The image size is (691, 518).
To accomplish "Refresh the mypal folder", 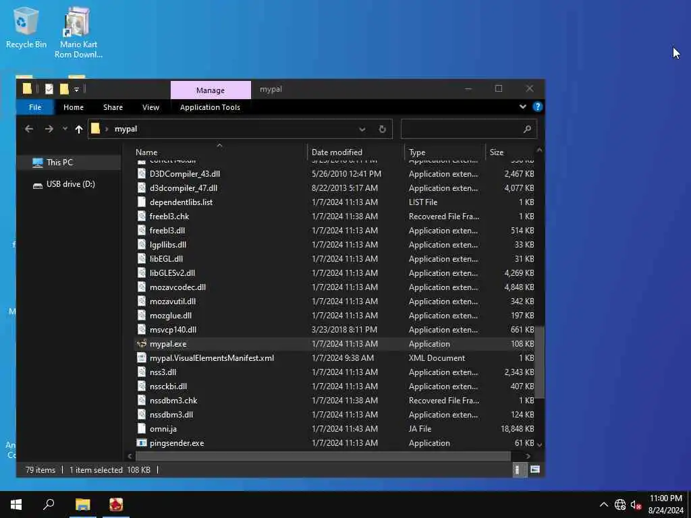I will 382,129.
